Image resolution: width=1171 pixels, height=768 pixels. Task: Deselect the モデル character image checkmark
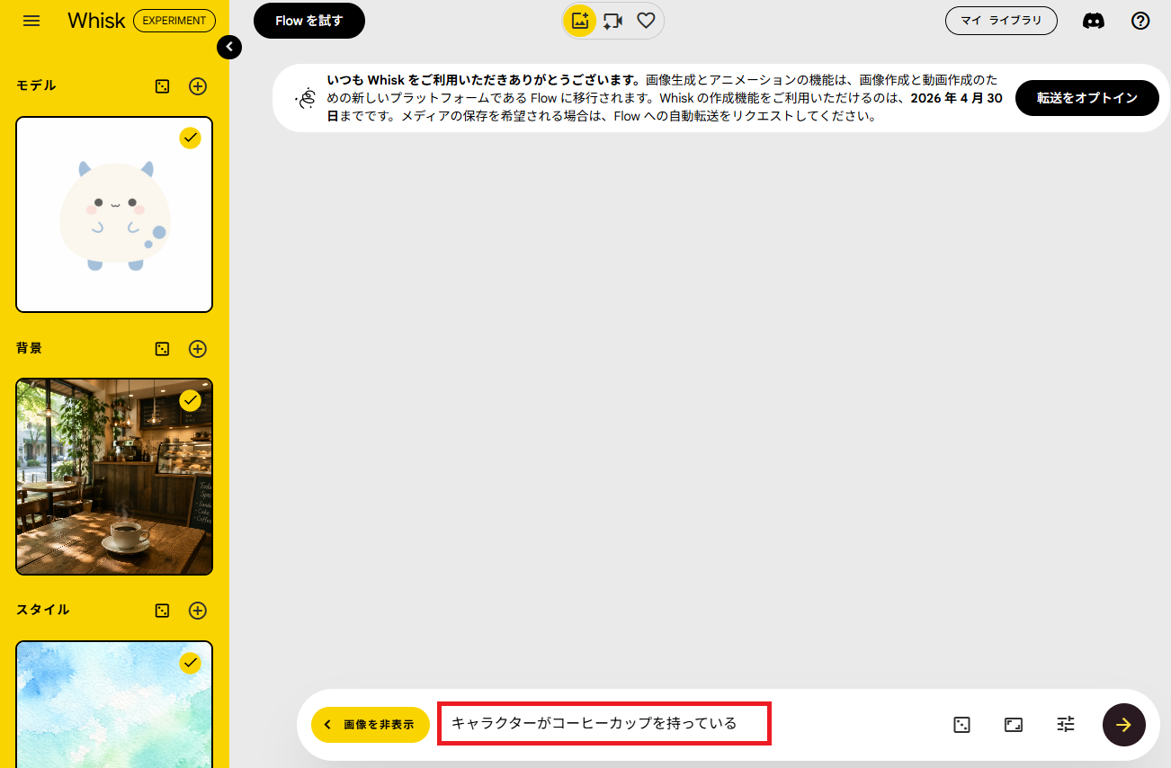pos(190,138)
